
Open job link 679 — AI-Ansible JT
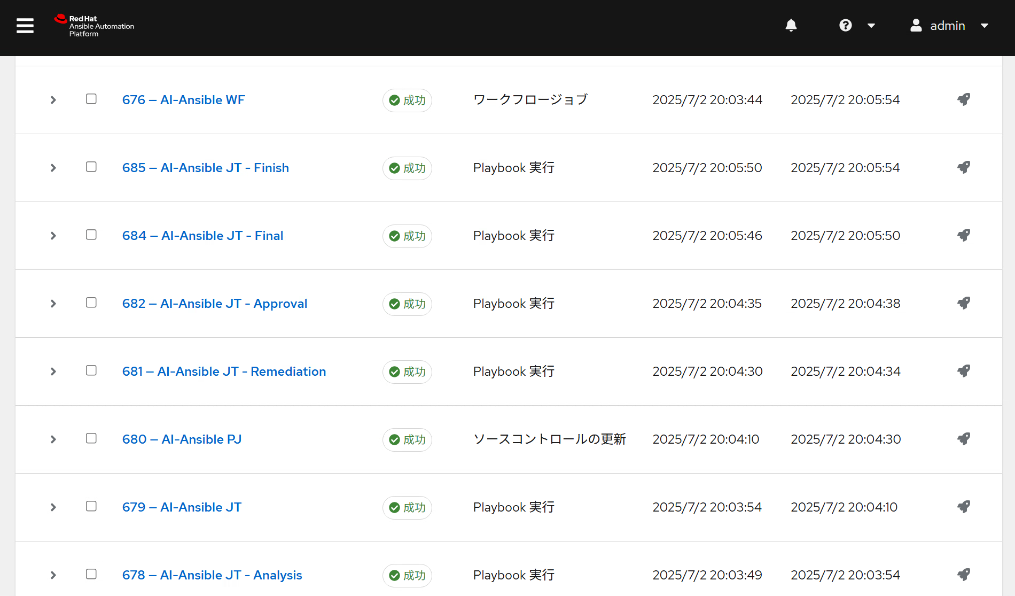click(x=182, y=507)
